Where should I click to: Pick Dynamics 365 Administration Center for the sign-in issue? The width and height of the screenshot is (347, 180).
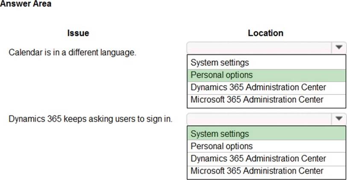[x=258, y=158]
